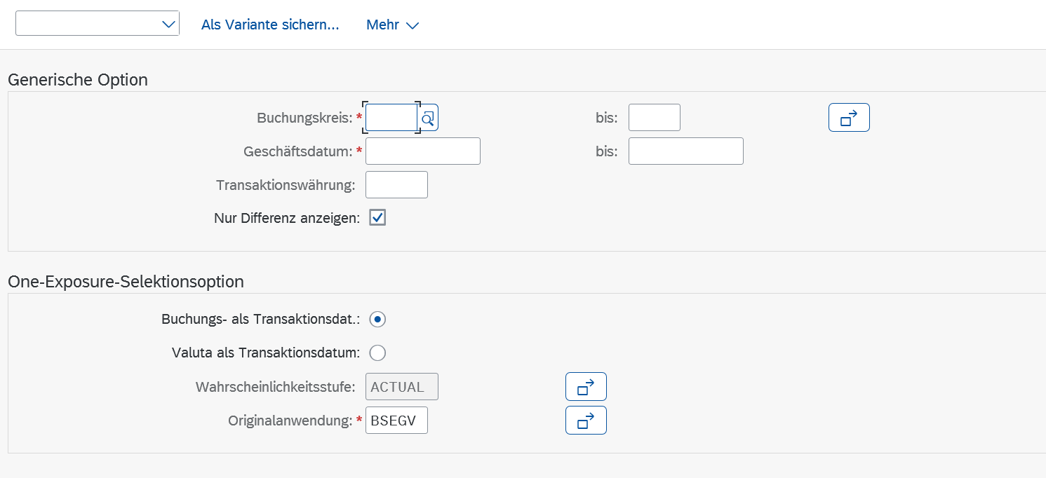The width and height of the screenshot is (1046, 478).
Task: Select Buchungs- als Transaktionsdat. radio button
Action: [x=377, y=320]
